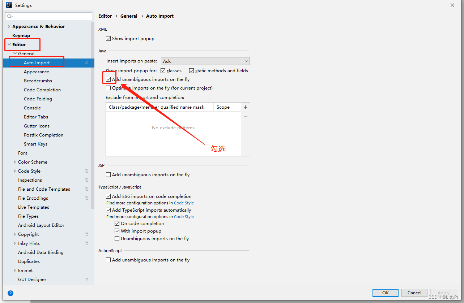Select Keymap in settings tree
464x303 pixels.
(21, 36)
